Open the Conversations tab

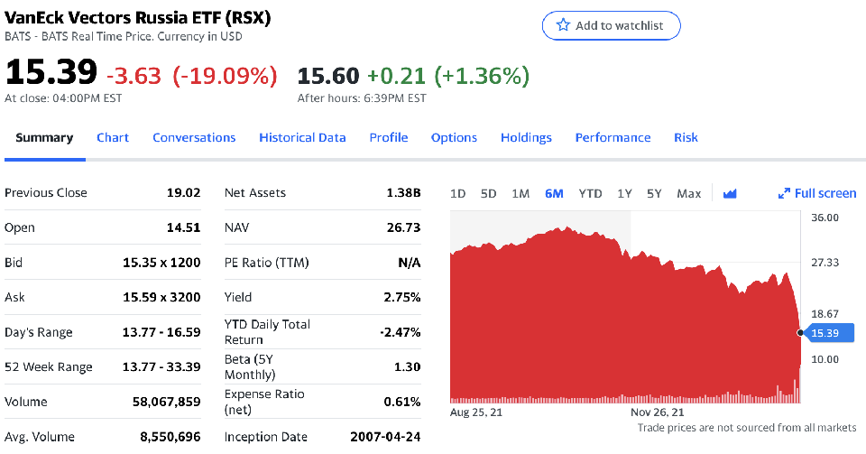click(x=194, y=138)
